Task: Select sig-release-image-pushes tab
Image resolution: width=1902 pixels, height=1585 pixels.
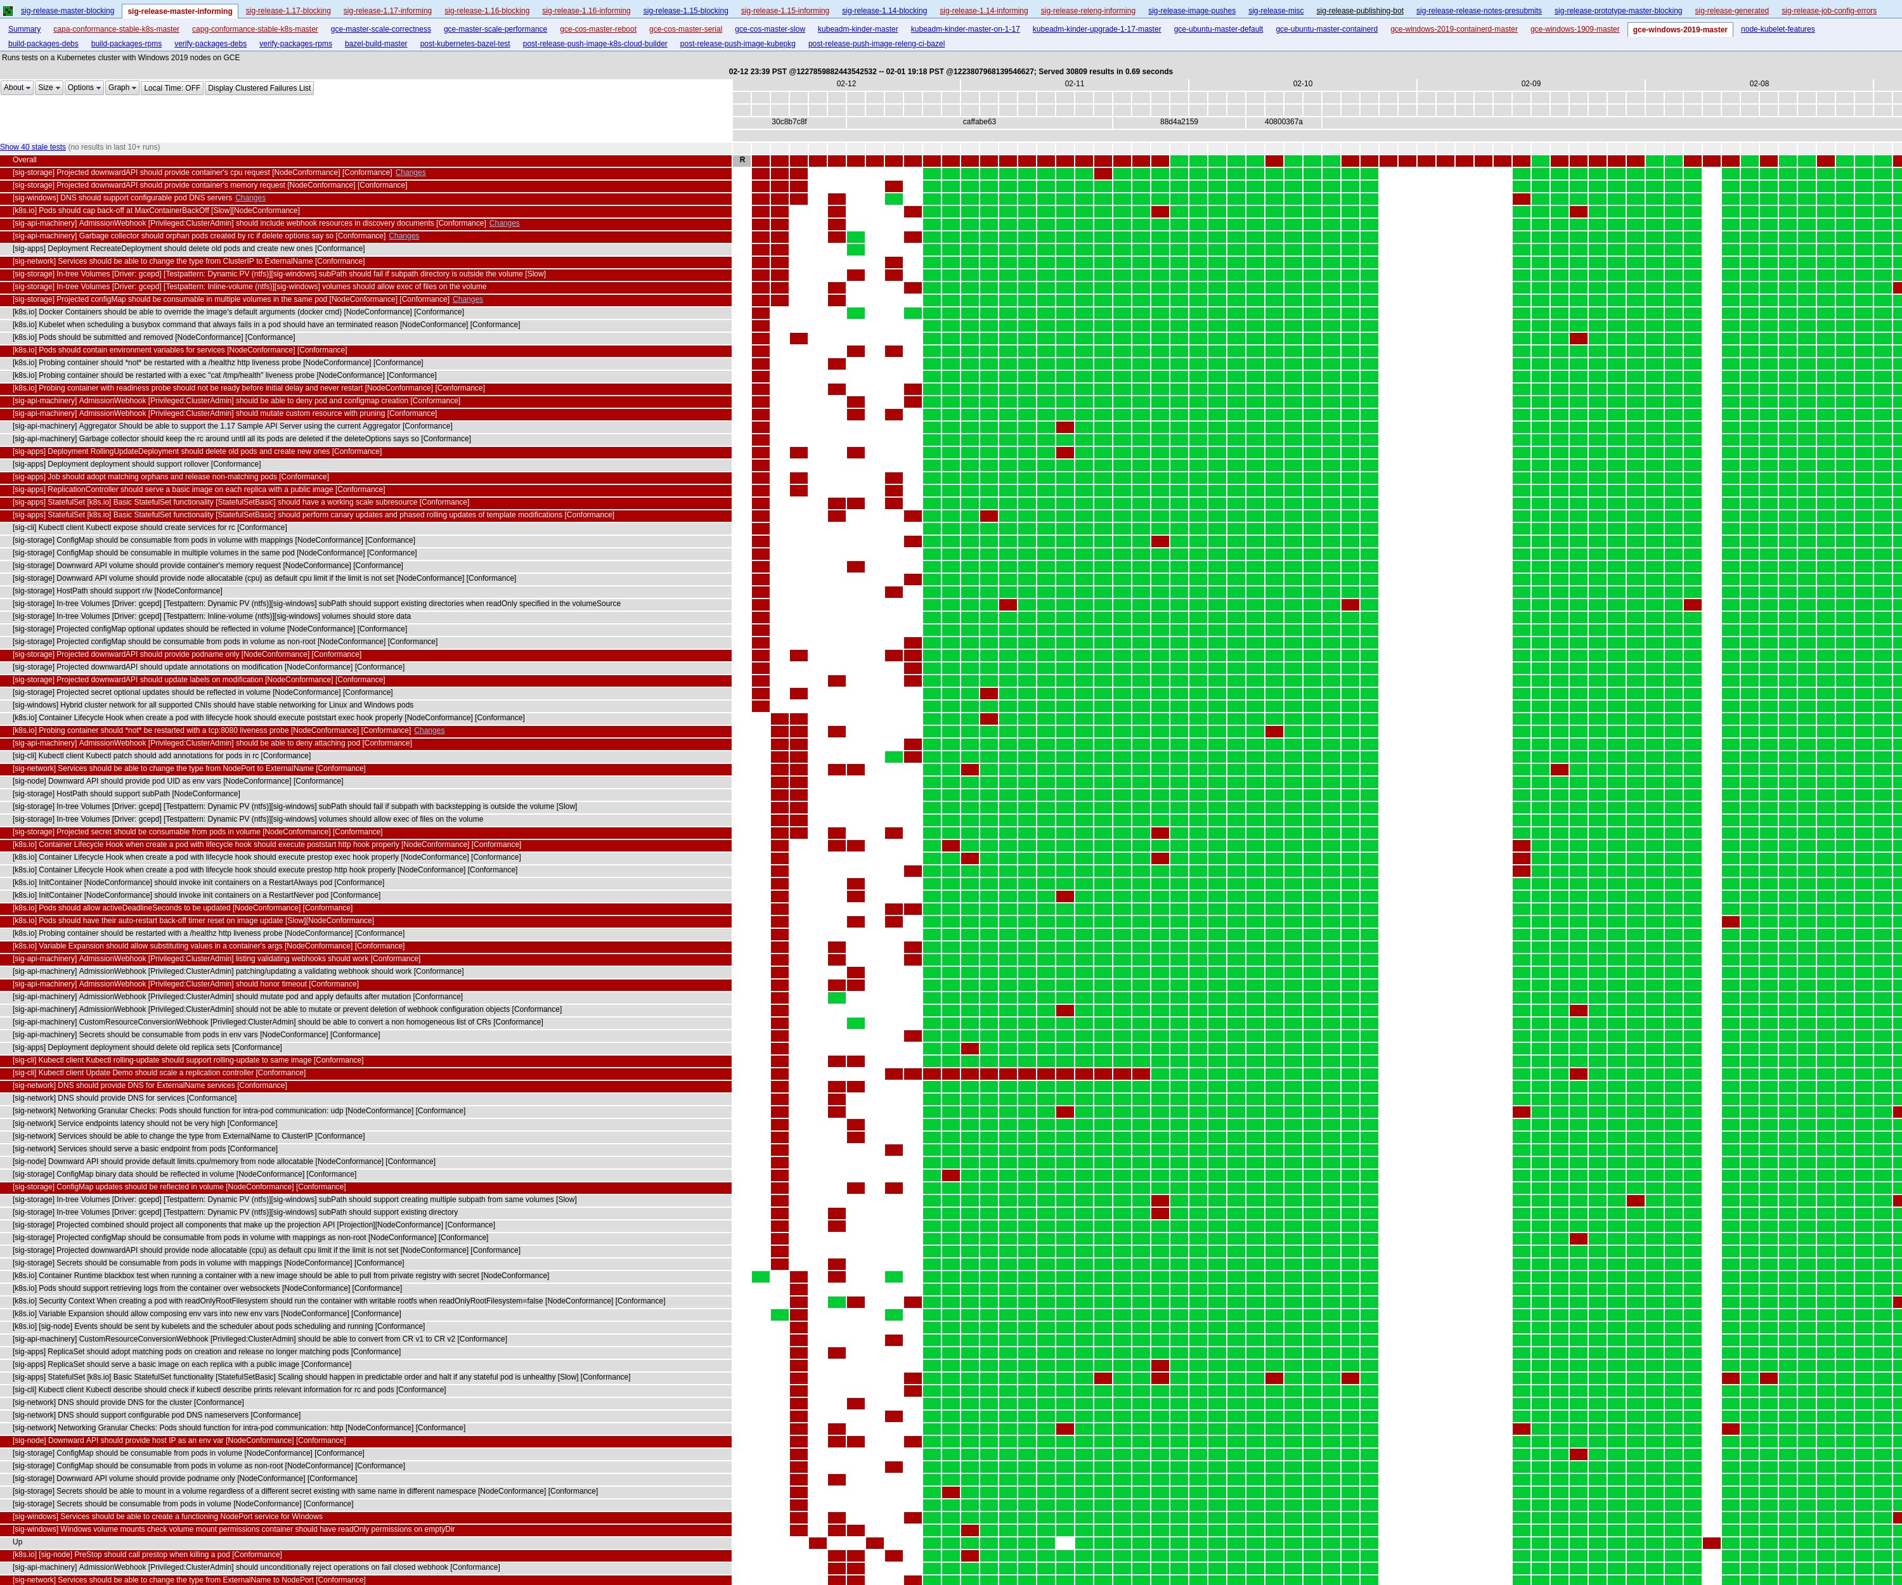Action: 1192,11
